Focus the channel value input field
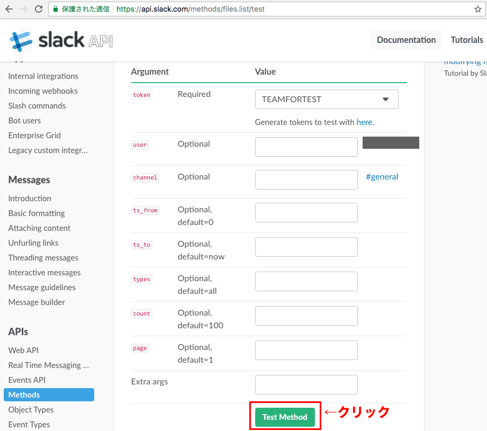This screenshot has height=431, width=487. tap(306, 179)
